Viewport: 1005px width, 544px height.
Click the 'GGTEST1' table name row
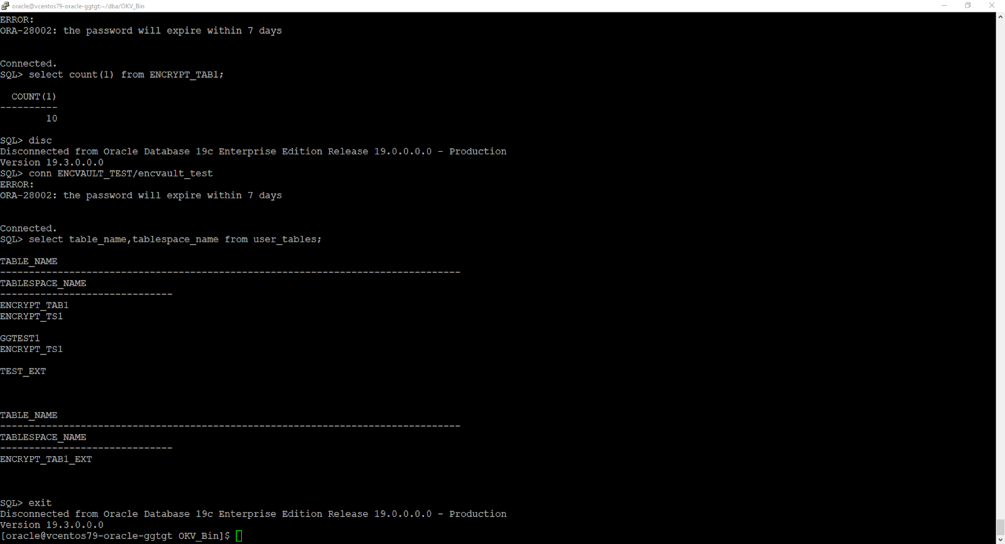[20, 338]
